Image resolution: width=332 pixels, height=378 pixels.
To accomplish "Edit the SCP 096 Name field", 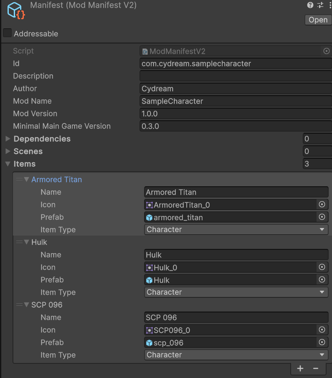I will (x=236, y=318).
